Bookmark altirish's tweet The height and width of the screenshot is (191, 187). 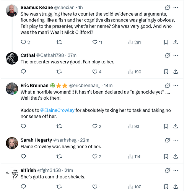point(166,187)
